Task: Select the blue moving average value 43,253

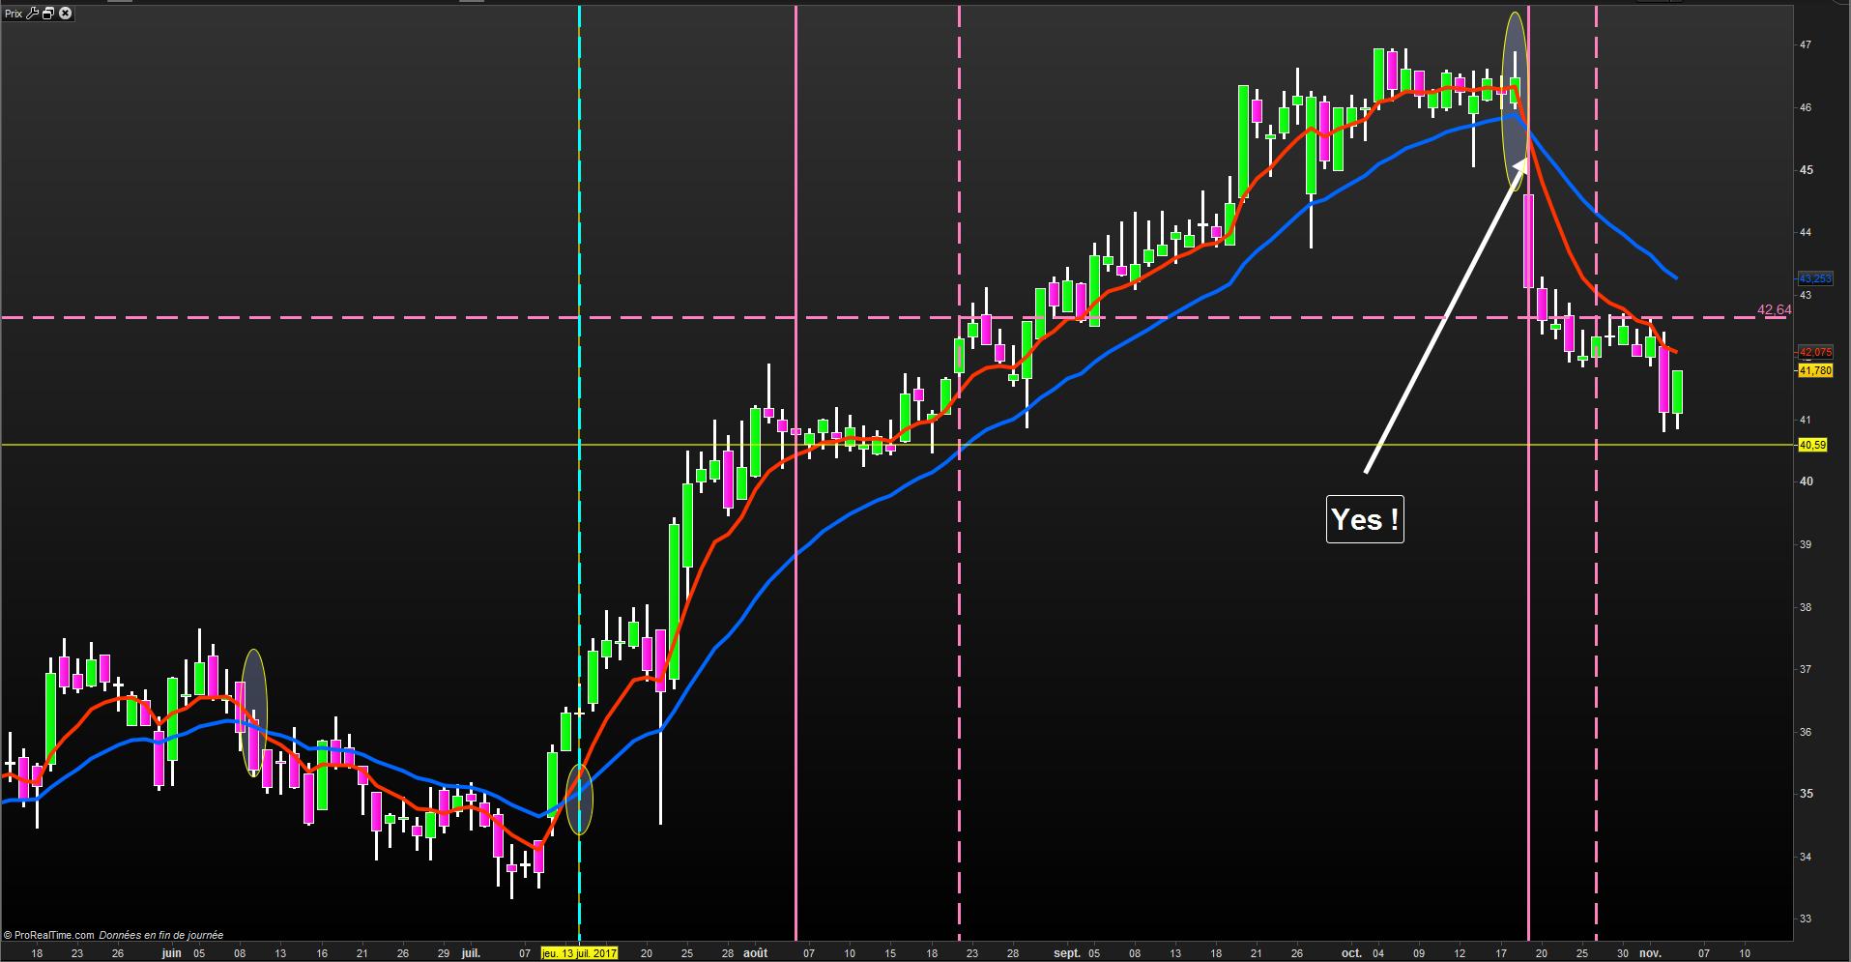Action: (1815, 278)
